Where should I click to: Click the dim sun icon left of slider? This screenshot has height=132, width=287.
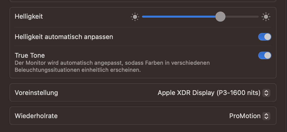(135, 17)
